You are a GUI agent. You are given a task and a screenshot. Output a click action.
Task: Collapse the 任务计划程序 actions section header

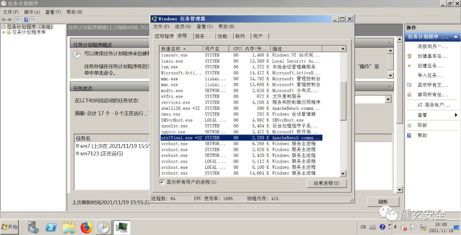pyautogui.click(x=456, y=37)
